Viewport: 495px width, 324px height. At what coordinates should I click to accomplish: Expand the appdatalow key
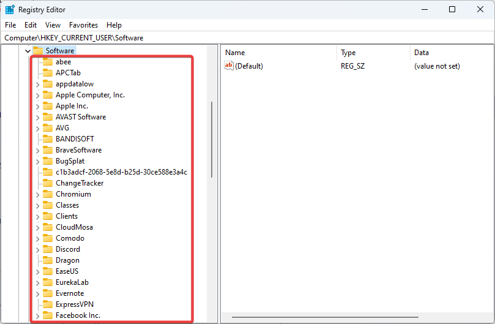[37, 84]
